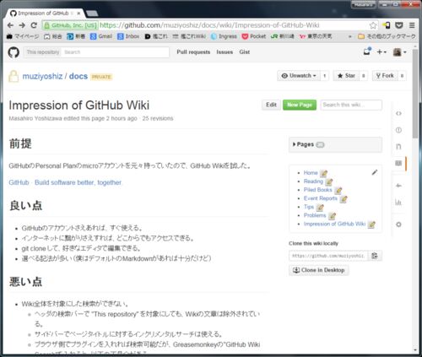The width and height of the screenshot is (422, 357).
Task: Click edit icon next to Reading
Action: 329,182
